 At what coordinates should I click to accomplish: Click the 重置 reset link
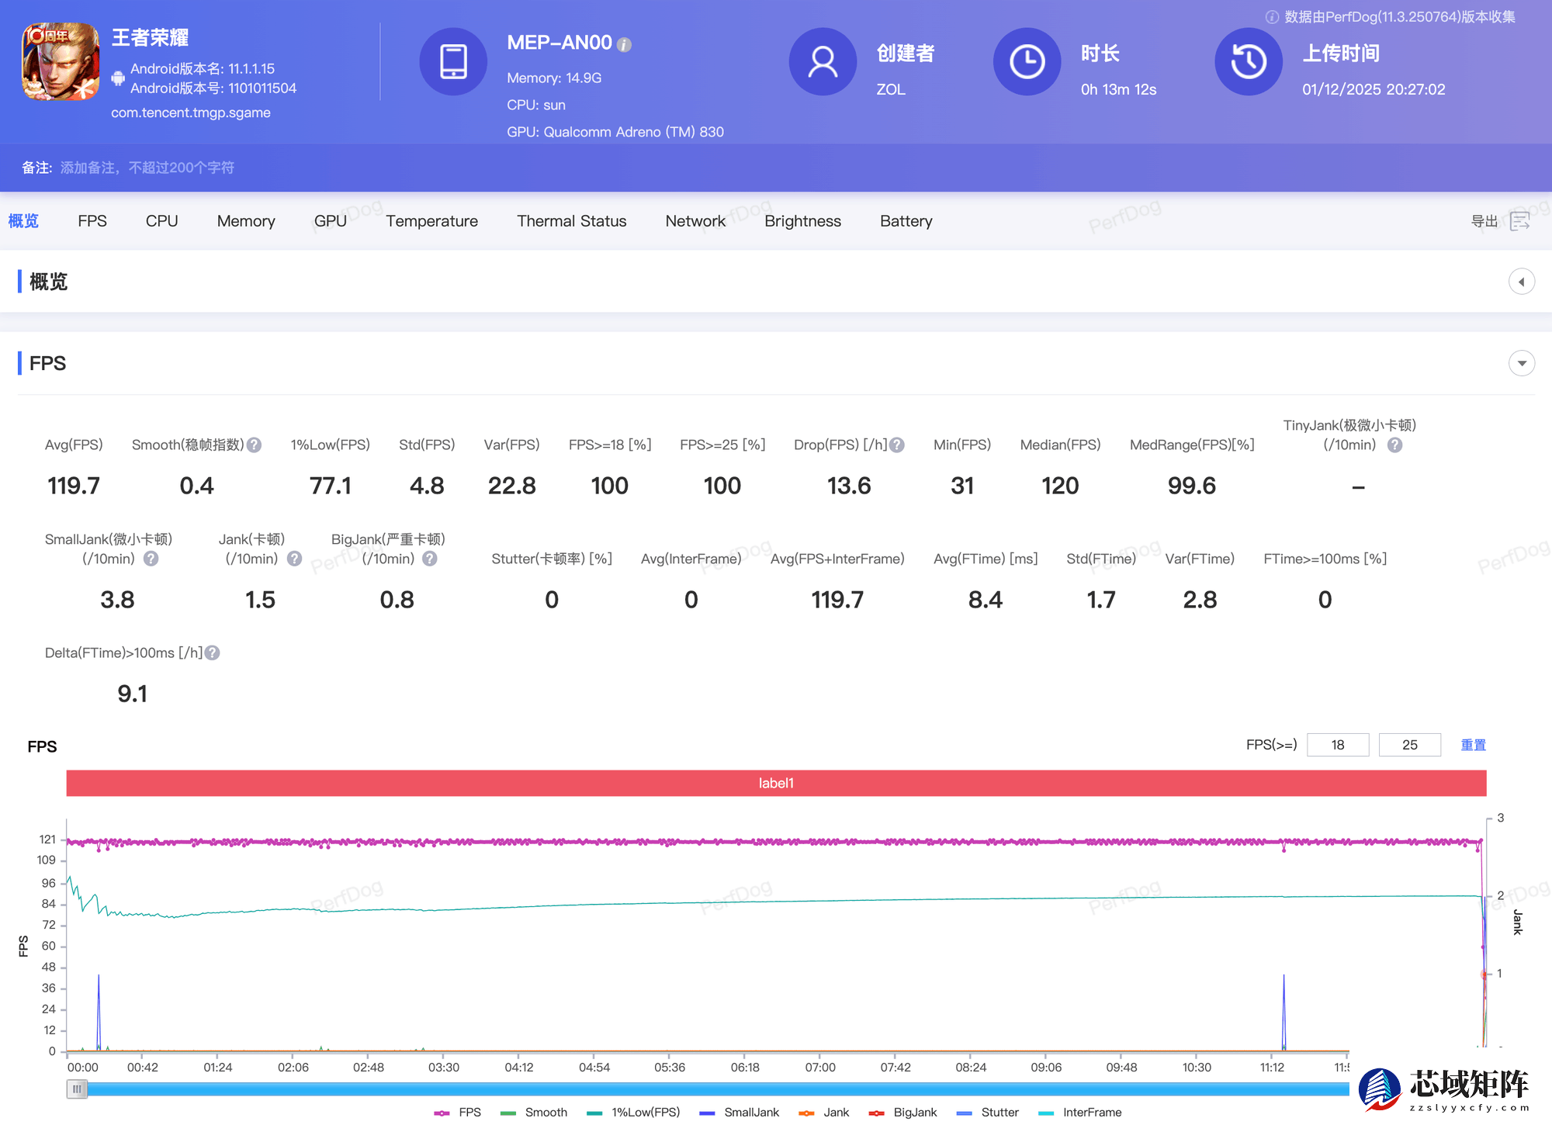click(x=1473, y=745)
